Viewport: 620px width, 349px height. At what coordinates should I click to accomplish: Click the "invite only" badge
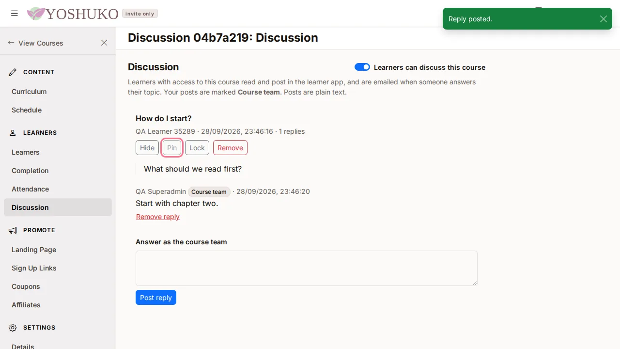(140, 14)
